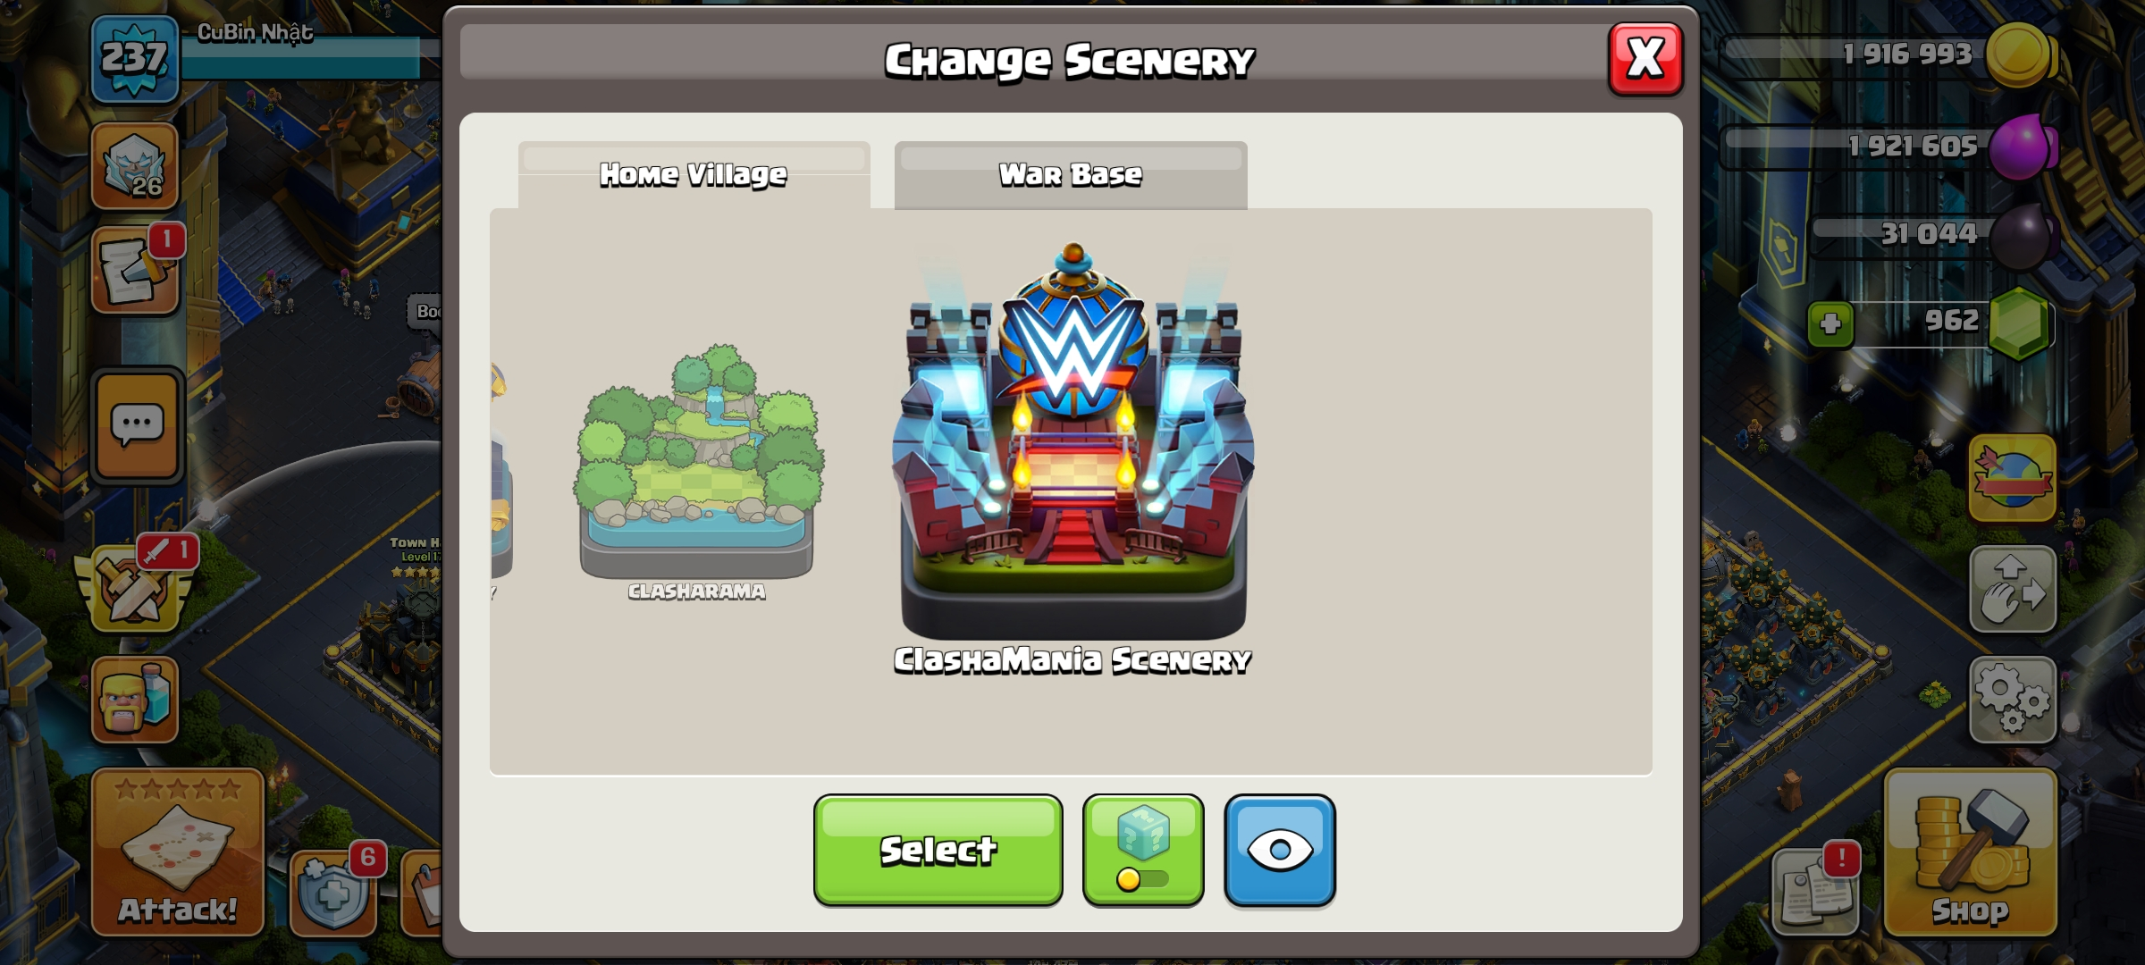Open the player level 237 badge

pyautogui.click(x=134, y=59)
